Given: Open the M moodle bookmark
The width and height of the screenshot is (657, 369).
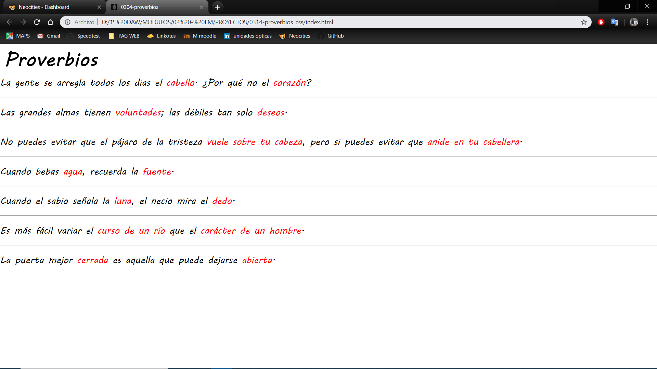Looking at the screenshot, I should 200,36.
